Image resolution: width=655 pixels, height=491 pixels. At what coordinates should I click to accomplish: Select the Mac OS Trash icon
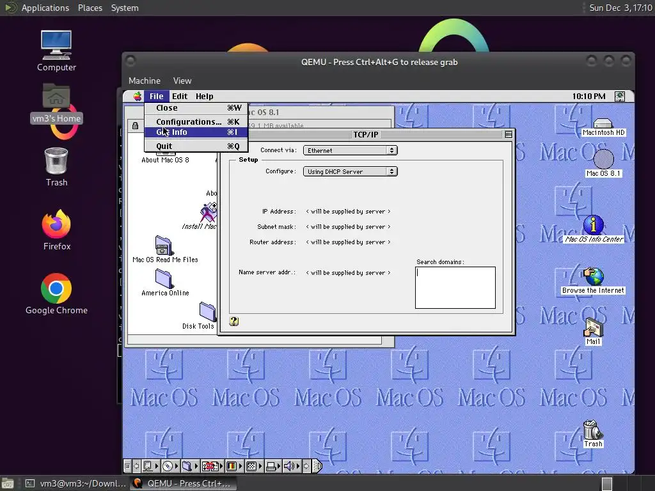[593, 434]
